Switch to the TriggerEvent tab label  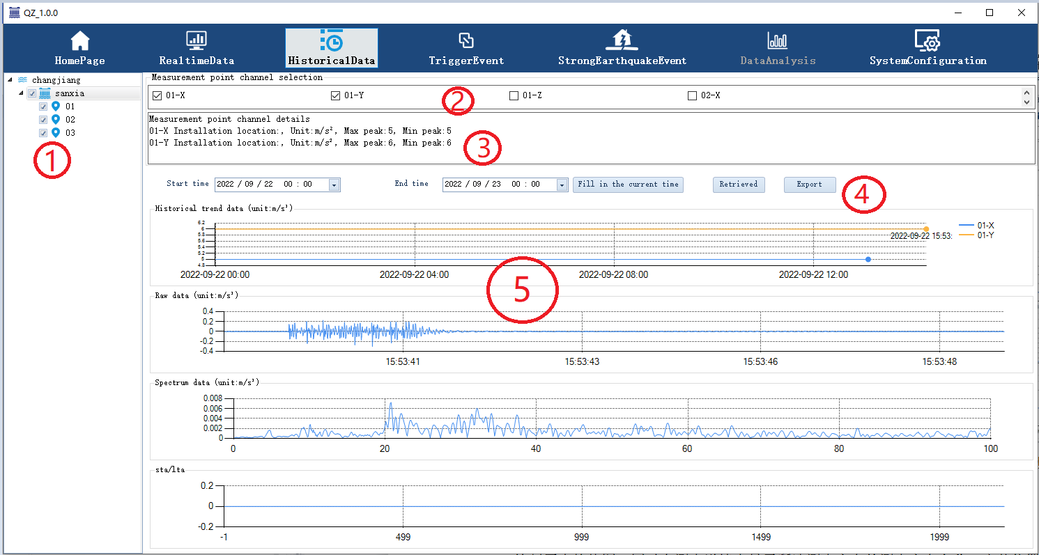tap(466, 61)
